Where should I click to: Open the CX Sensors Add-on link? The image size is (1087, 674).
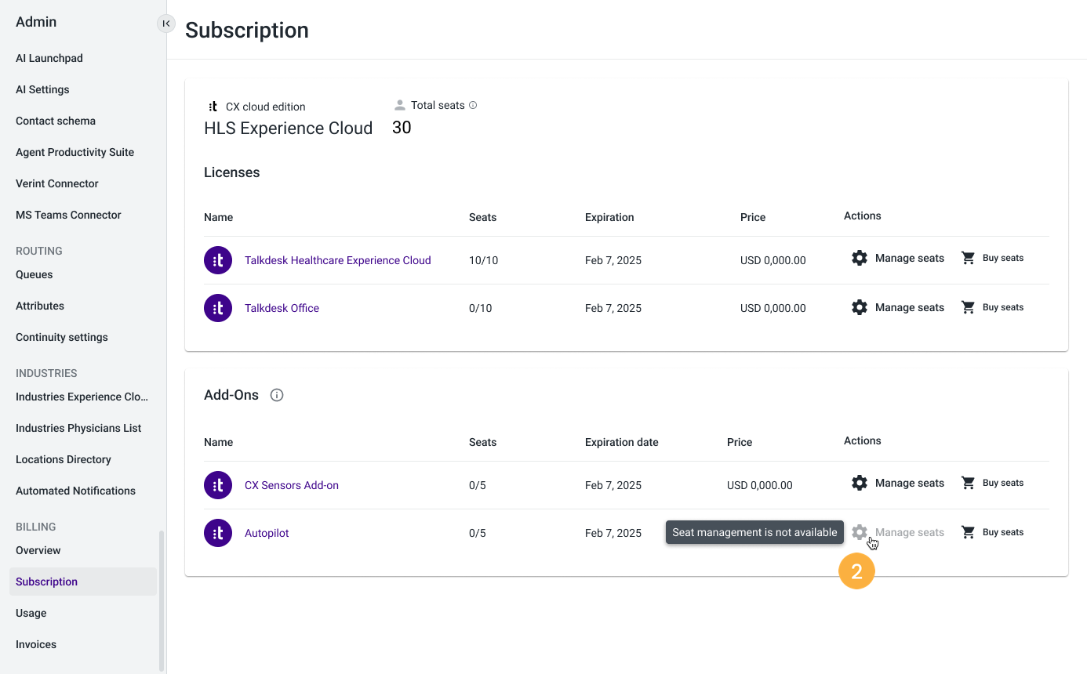tap(292, 485)
